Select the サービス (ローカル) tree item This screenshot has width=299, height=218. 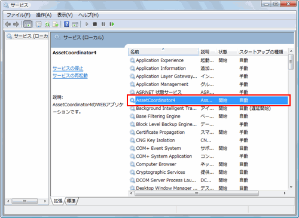point(28,36)
